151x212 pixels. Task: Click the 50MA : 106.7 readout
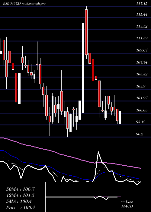click(x=20, y=189)
